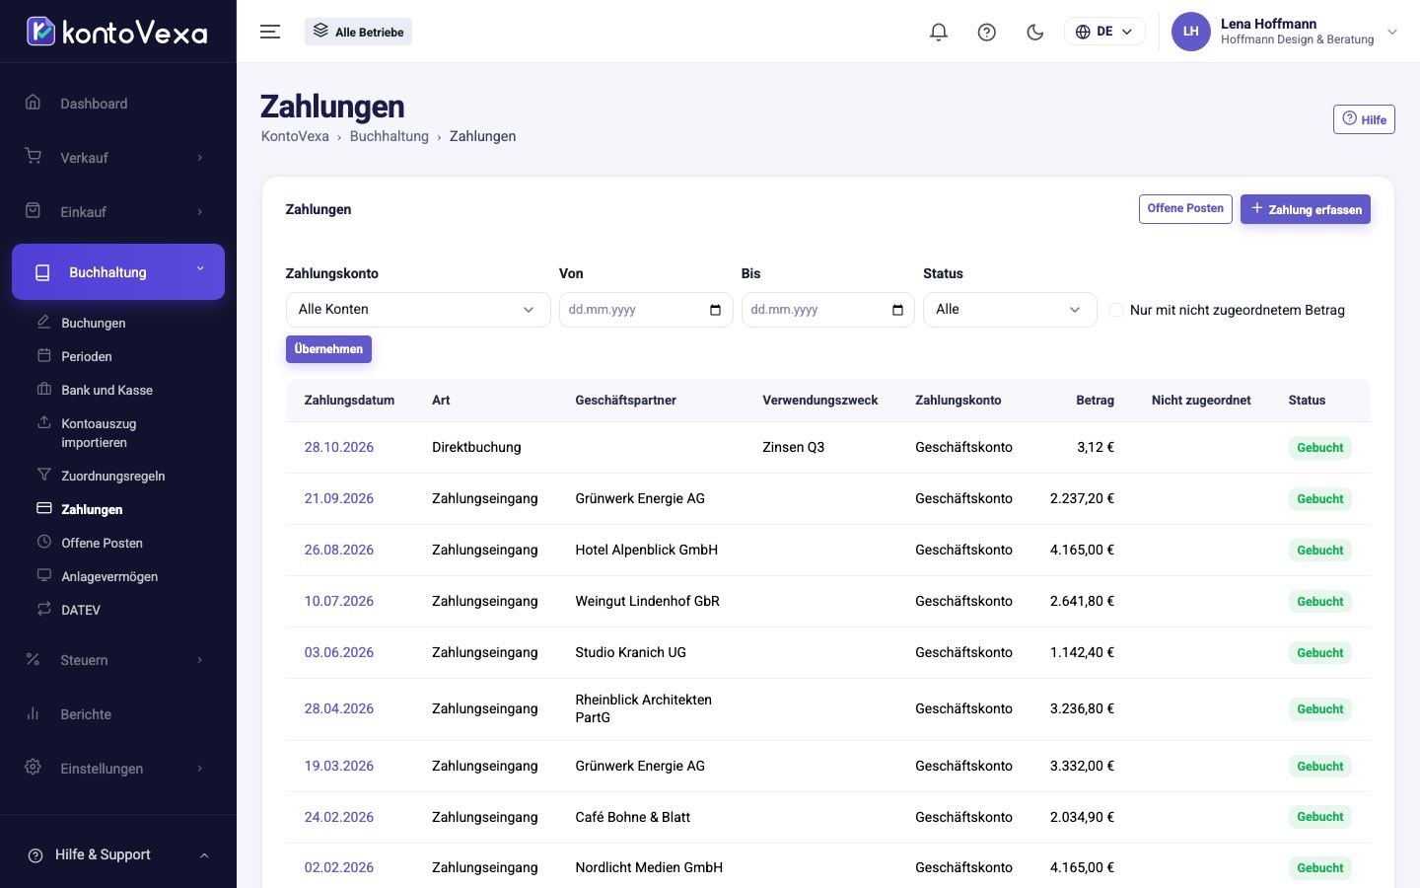The image size is (1420, 888).
Task: Open Alle Betriebe company selector
Action: click(x=358, y=32)
